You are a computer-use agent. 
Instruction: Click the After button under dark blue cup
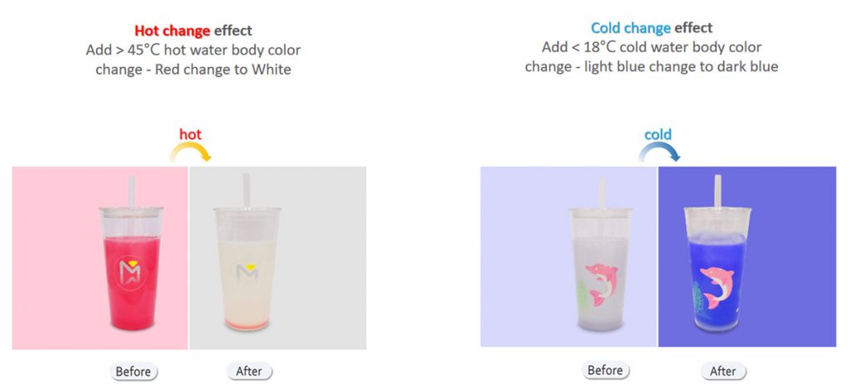(723, 371)
